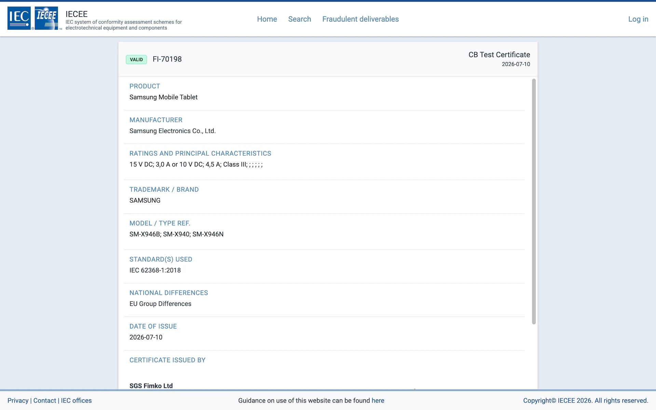The width and height of the screenshot is (656, 410).
Task: Select model list 'SM-X946B; SM-X940; SM-X946N'
Action: tap(177, 234)
